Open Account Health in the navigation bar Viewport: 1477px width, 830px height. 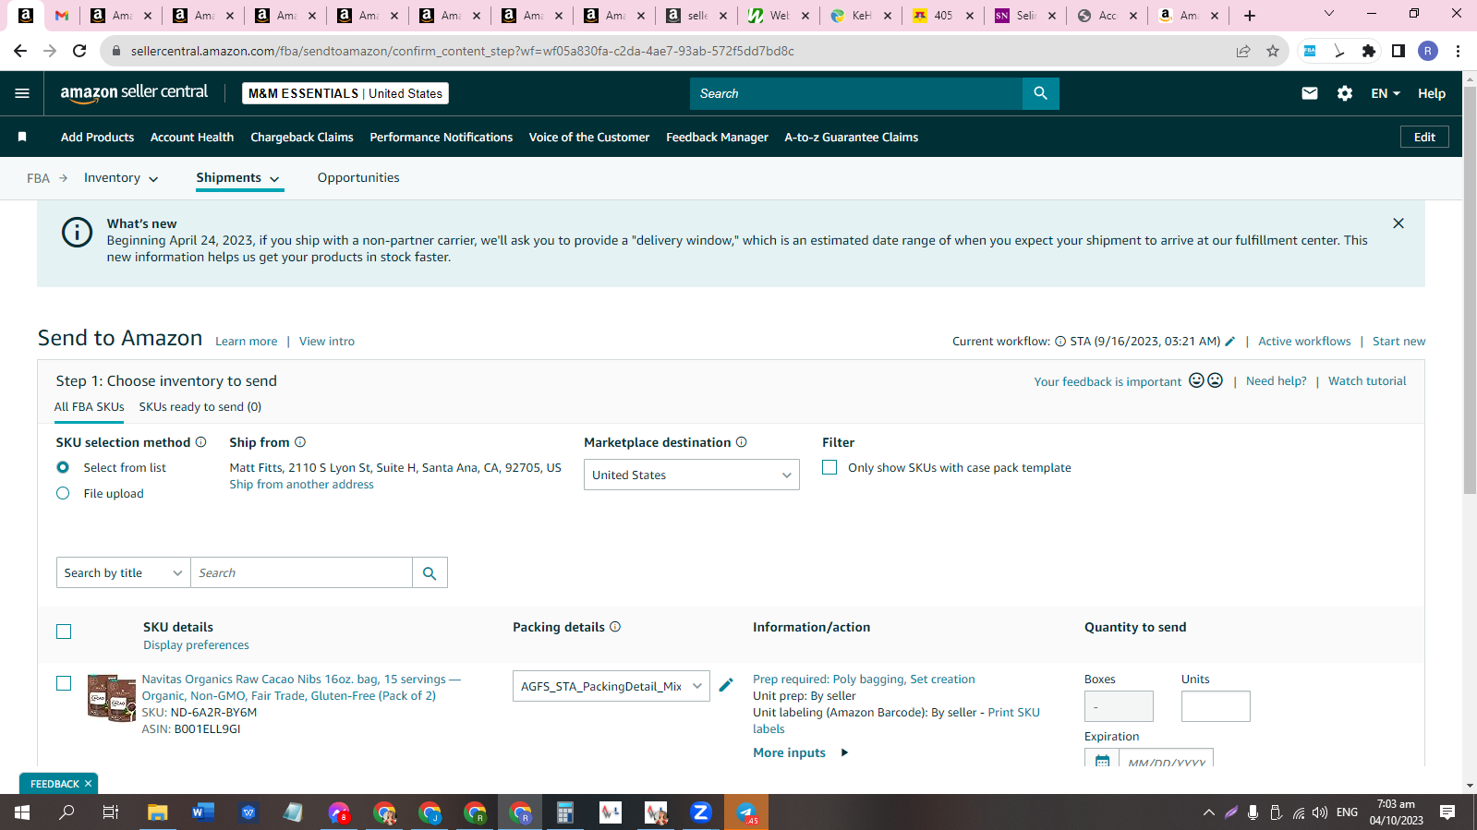point(192,137)
